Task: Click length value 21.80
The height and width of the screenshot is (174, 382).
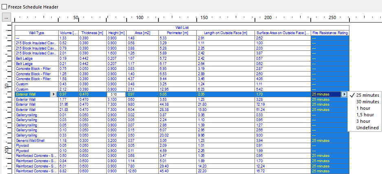Action: pos(202,104)
